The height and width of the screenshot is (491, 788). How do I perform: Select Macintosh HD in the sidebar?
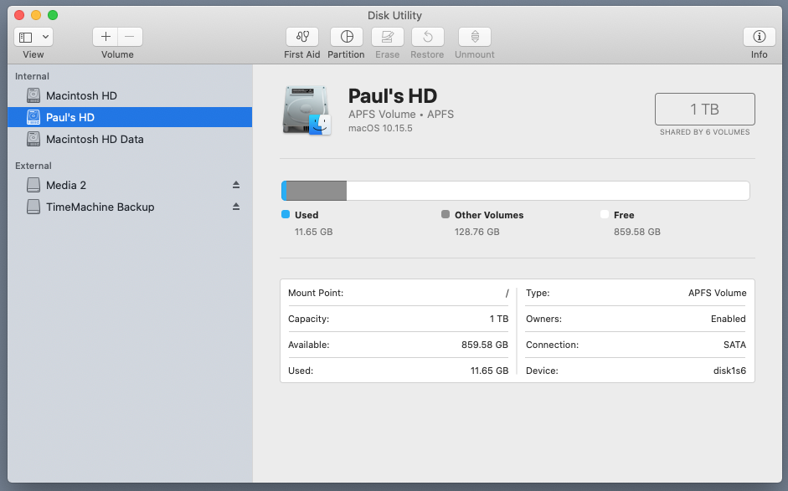pos(130,95)
